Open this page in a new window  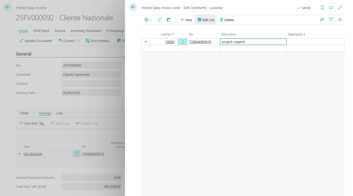point(331,8)
